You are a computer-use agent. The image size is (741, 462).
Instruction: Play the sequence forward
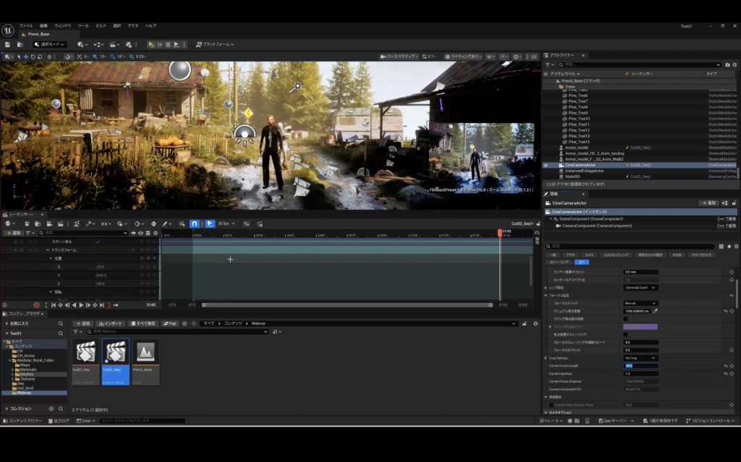pyautogui.click(x=81, y=305)
